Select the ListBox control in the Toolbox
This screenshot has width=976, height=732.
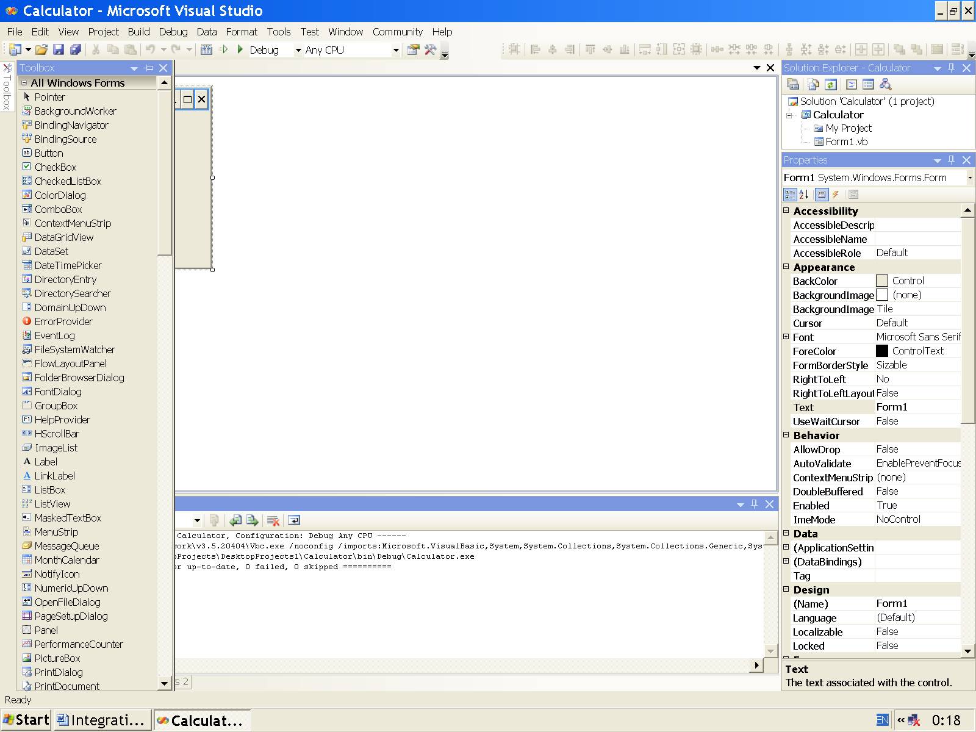point(49,490)
